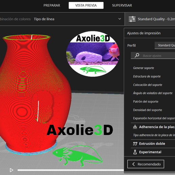
Task: Select Expansión horizontal del soporte setting
Action: pyautogui.click(x=154, y=118)
